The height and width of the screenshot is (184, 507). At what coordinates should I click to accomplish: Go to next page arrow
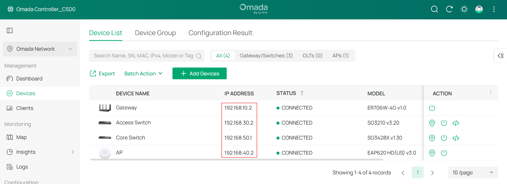[432, 173]
